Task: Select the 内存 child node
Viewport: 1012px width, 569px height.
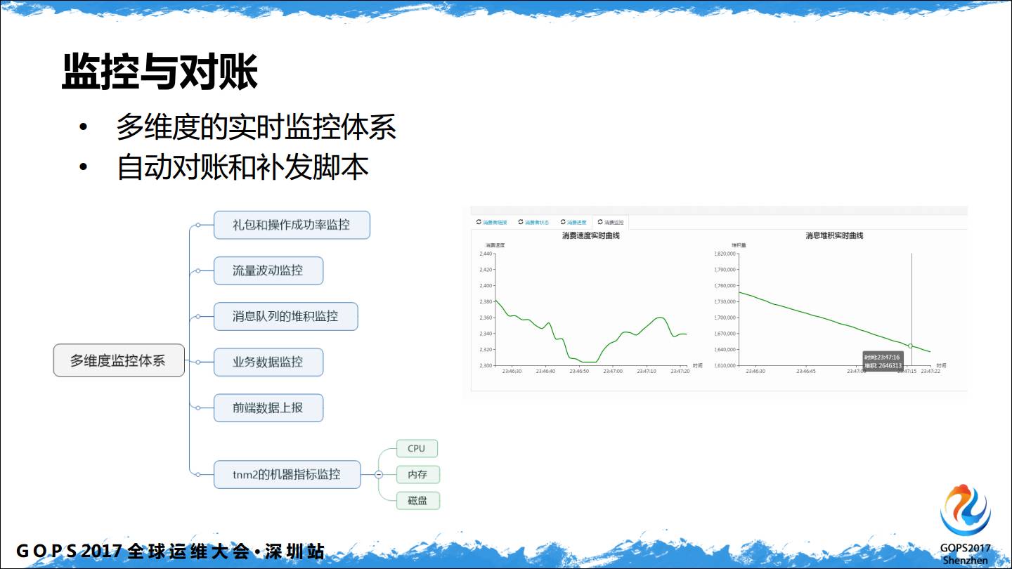Action: coord(417,474)
